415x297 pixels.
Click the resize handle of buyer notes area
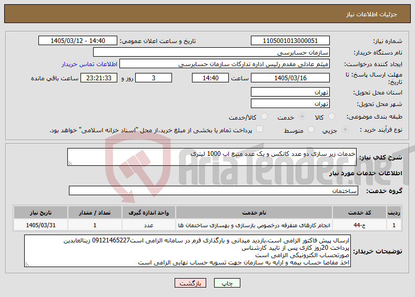pyautogui.click(x=27, y=264)
